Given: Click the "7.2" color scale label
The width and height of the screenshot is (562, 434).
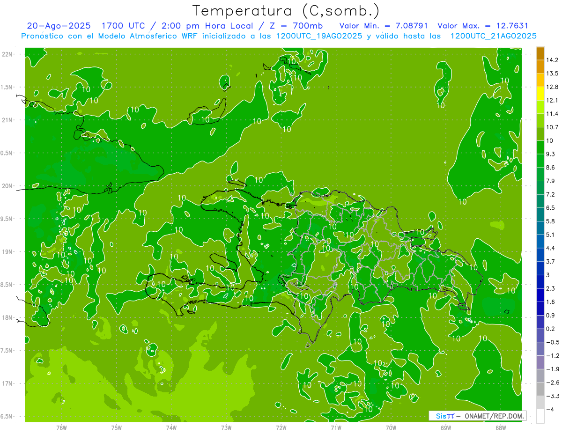Looking at the screenshot, I should pos(550,194).
